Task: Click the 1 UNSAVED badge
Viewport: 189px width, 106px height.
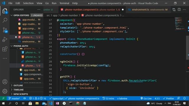Action: coord(37,15)
